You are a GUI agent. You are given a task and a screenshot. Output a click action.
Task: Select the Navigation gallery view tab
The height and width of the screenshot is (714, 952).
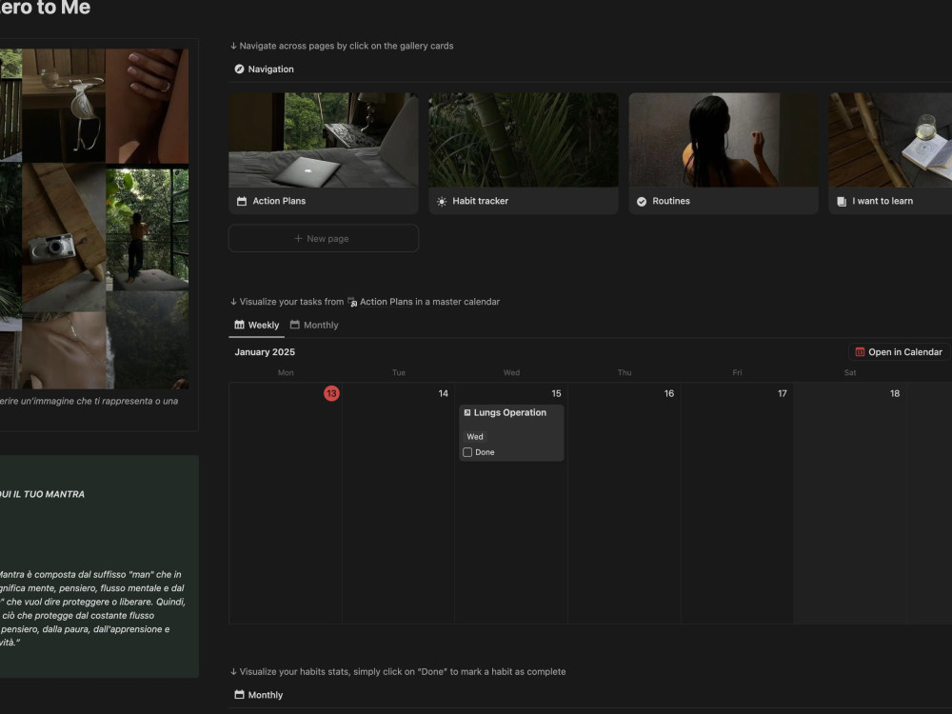click(264, 69)
